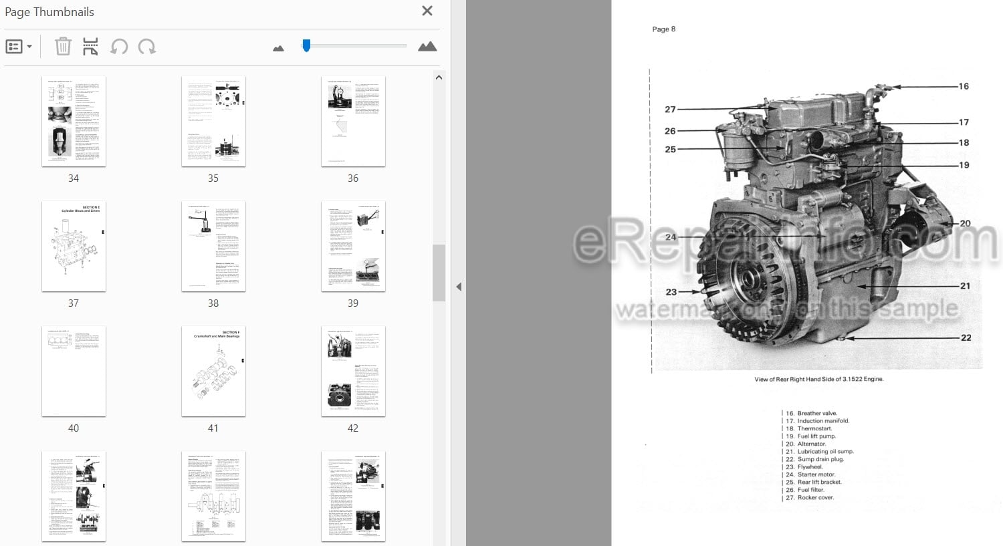Screen dimensions: 1003x546
Task: Go to the page 39 thumbnail
Action: click(353, 246)
